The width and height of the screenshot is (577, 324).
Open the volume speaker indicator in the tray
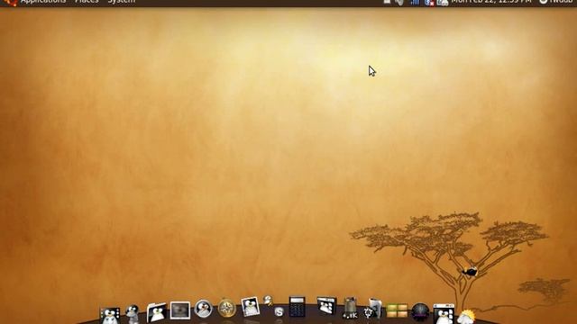pos(399,2)
